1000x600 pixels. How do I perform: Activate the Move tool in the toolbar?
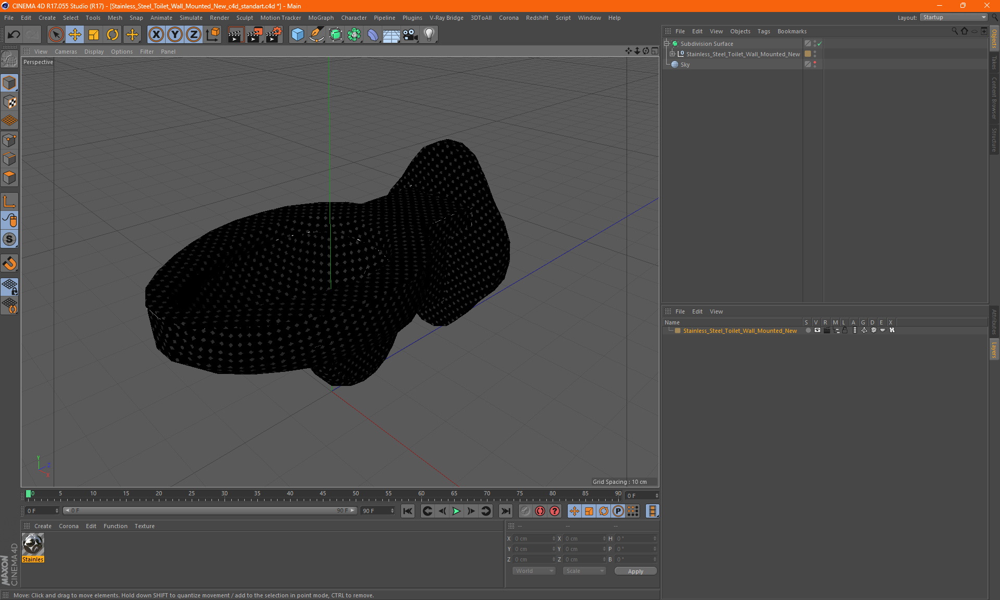click(x=75, y=34)
